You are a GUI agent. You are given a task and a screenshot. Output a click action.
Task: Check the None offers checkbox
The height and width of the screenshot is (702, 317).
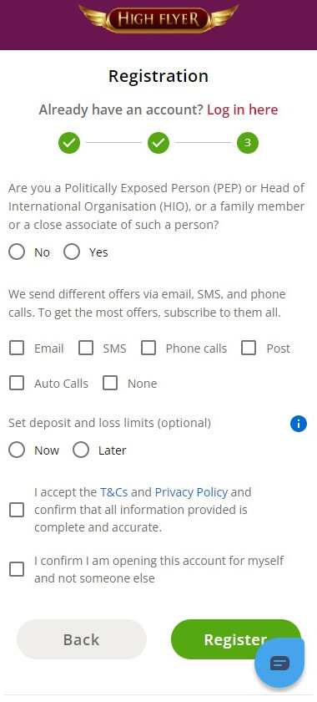pyautogui.click(x=110, y=384)
